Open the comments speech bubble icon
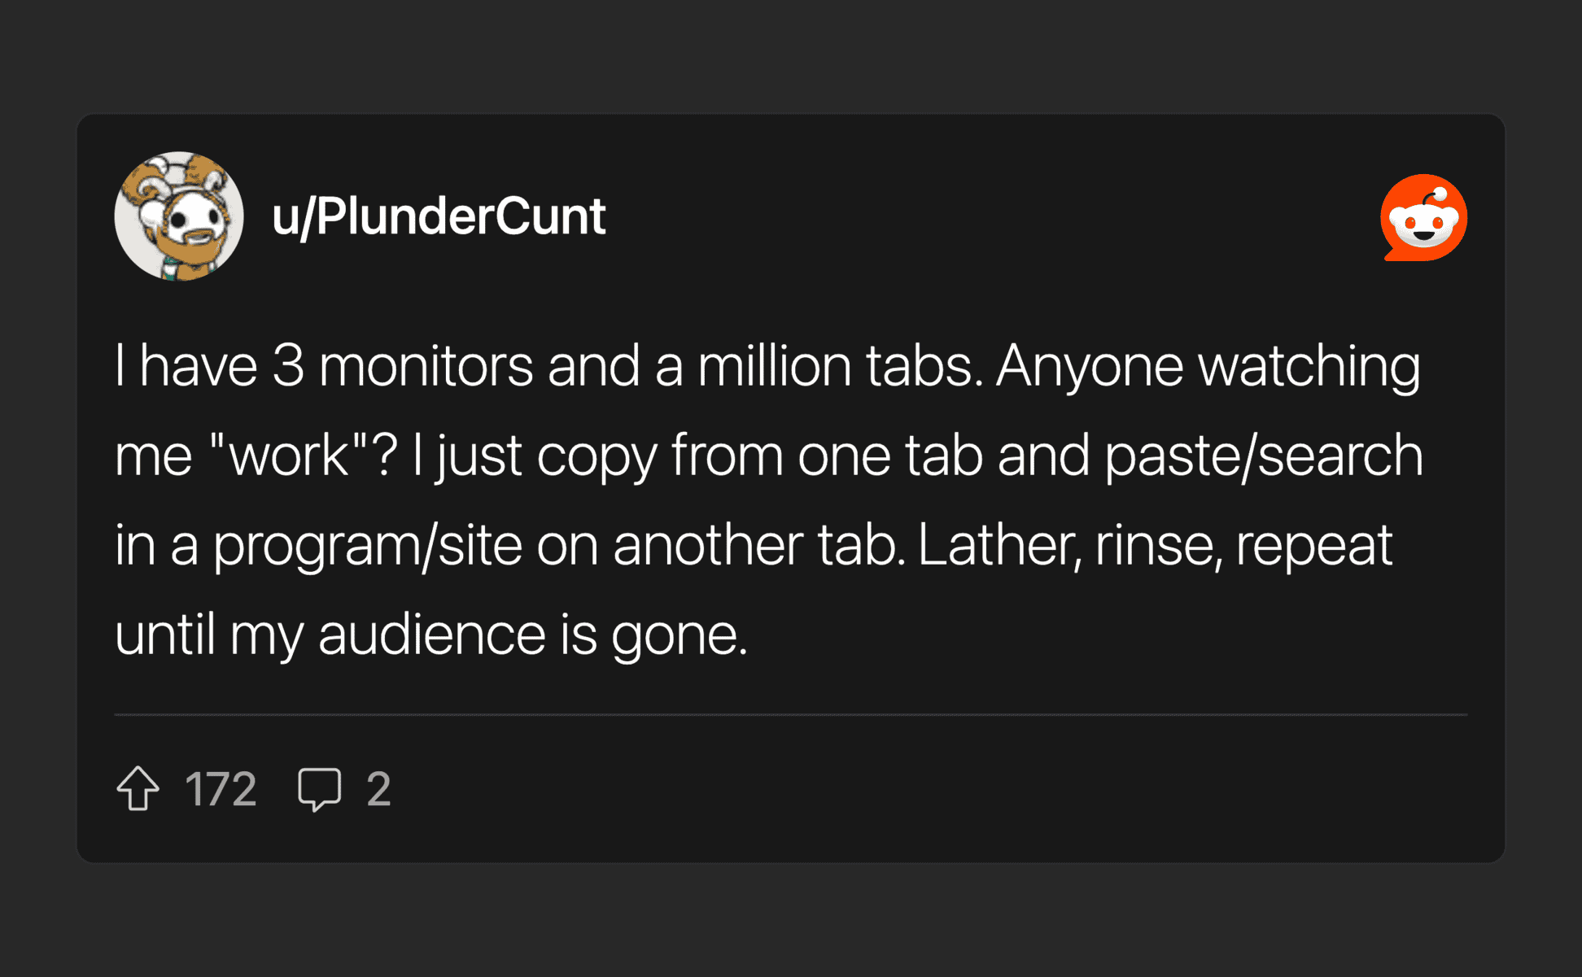Viewport: 1582px width, 977px height. click(319, 788)
